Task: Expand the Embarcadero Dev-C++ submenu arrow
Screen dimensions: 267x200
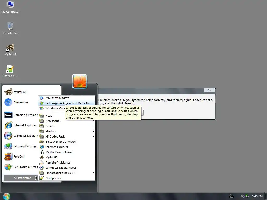Action: pos(93,173)
